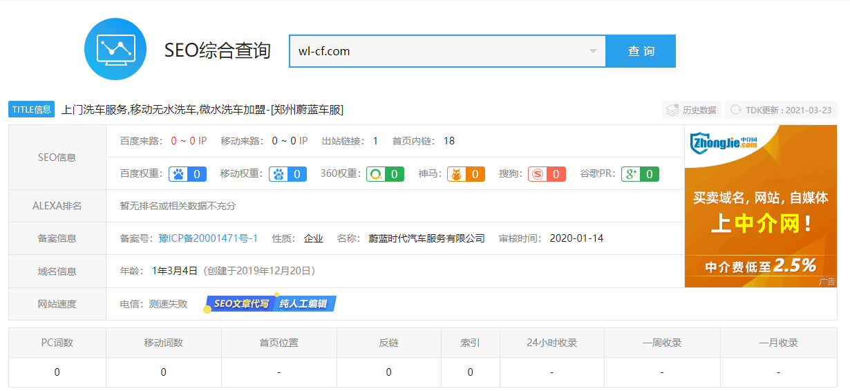Click the 查询 search button
The image size is (850, 391).
pyautogui.click(x=641, y=51)
